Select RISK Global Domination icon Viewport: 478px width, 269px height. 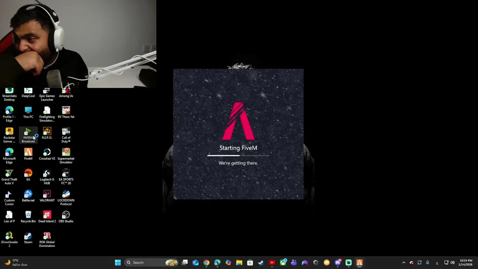[x=47, y=240]
